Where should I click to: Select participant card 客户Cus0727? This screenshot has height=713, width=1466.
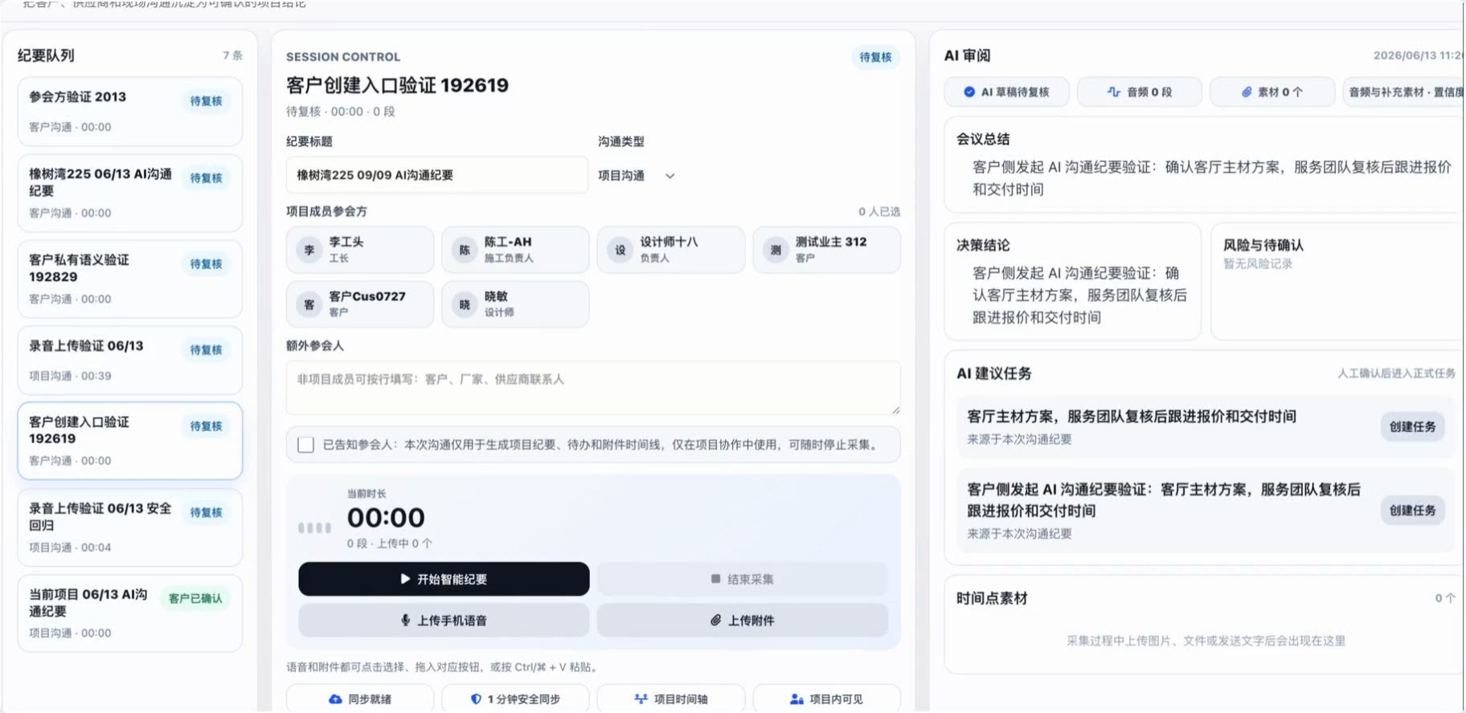click(x=360, y=304)
